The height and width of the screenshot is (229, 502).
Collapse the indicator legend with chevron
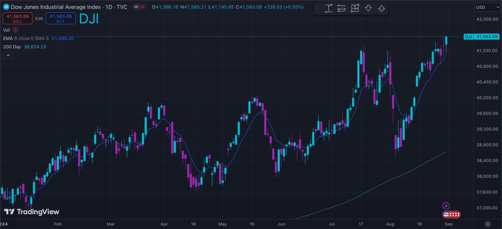8,55
